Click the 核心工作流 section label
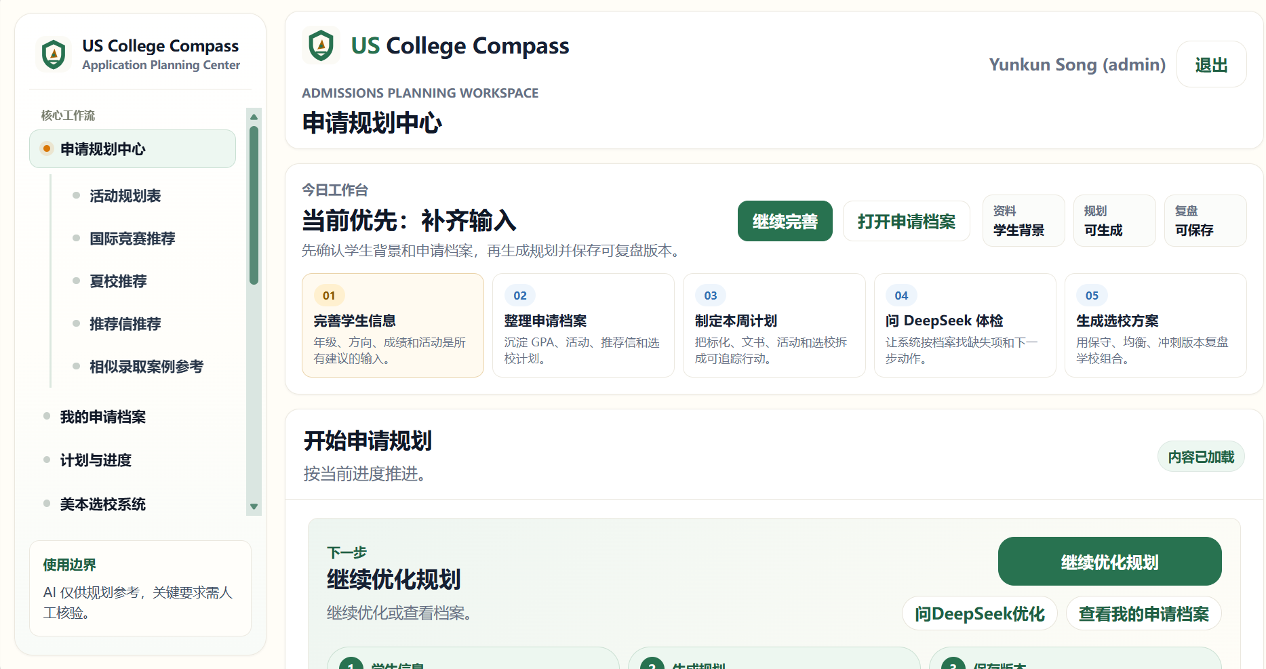The width and height of the screenshot is (1266, 669). (x=68, y=115)
